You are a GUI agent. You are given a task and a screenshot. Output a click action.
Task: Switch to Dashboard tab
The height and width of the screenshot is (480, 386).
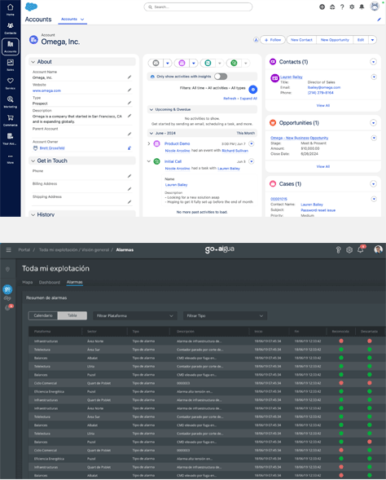click(x=50, y=282)
